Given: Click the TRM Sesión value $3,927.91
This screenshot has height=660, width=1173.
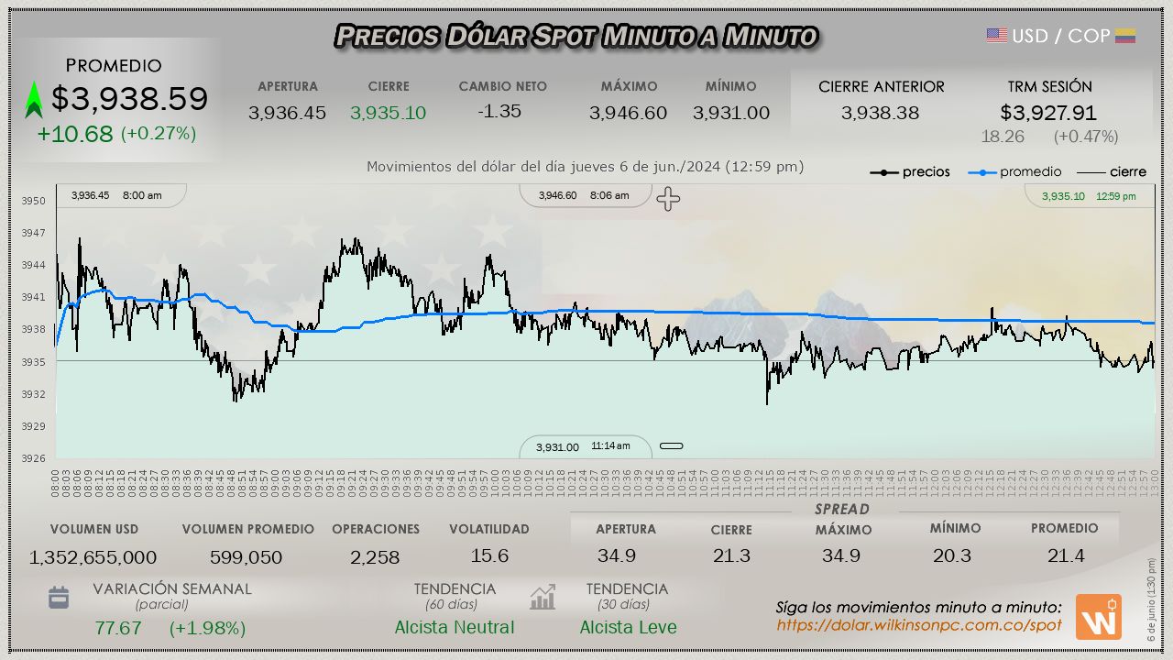Looking at the screenshot, I should coord(1049,113).
